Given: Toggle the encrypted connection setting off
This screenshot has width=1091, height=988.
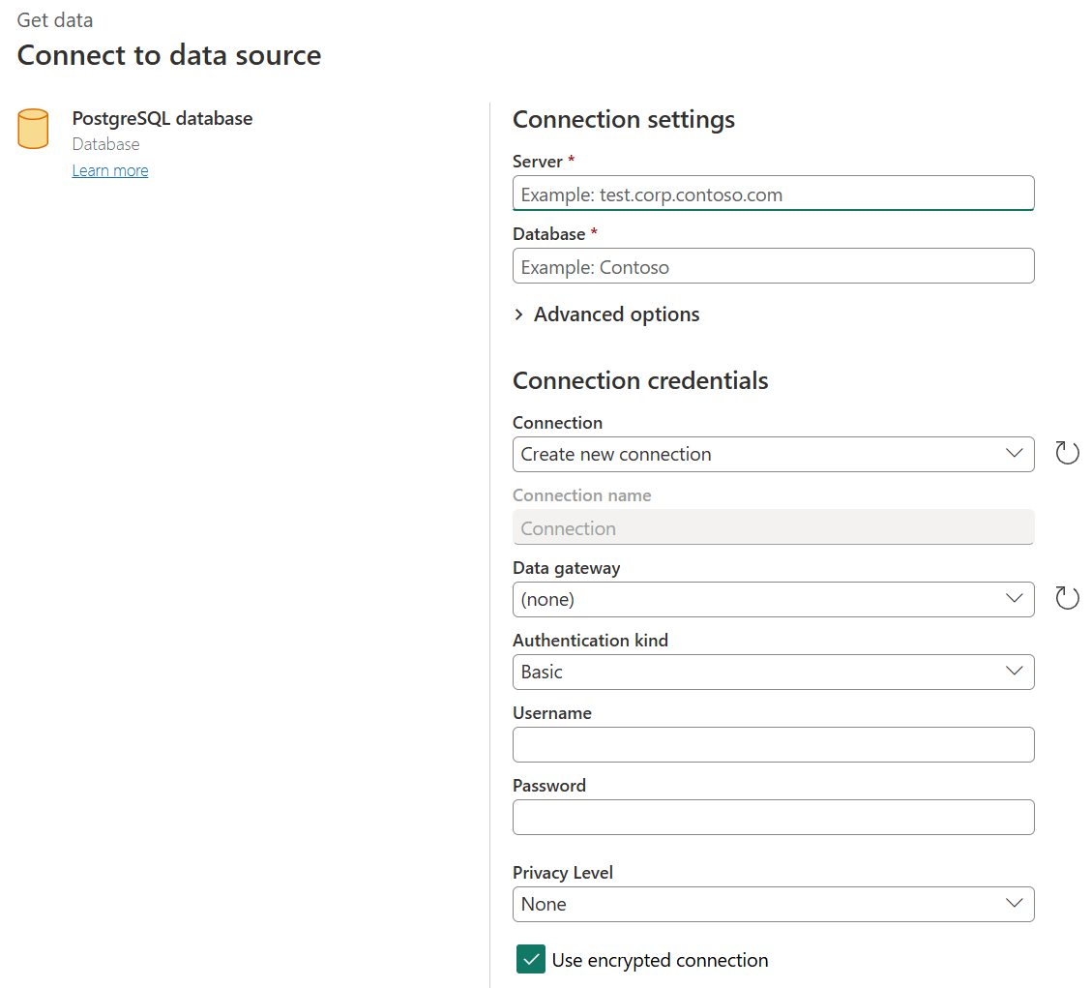Looking at the screenshot, I should 530,959.
